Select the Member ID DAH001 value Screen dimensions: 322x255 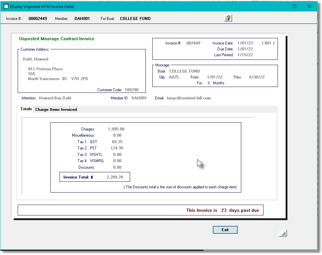click(x=139, y=98)
